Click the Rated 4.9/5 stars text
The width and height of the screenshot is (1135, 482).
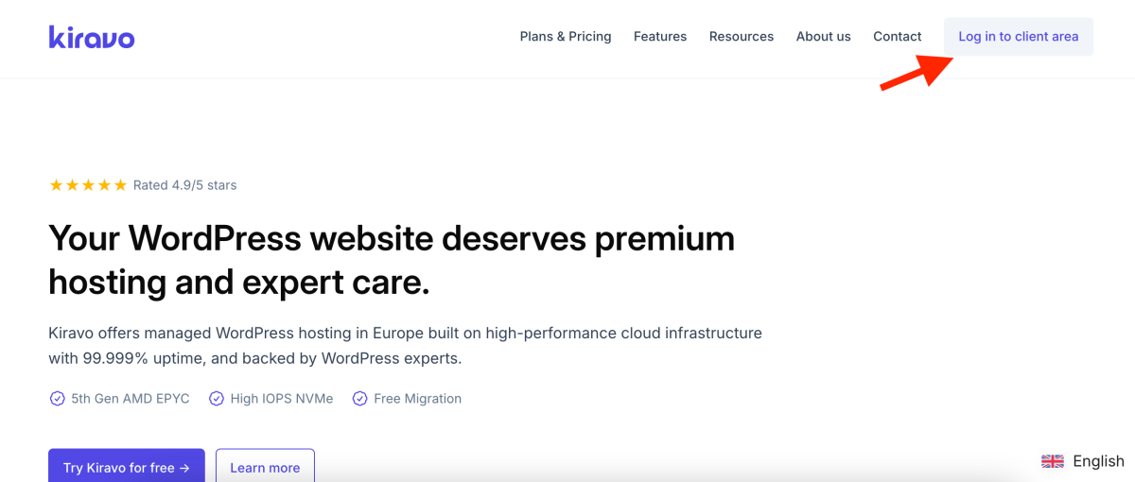(184, 185)
